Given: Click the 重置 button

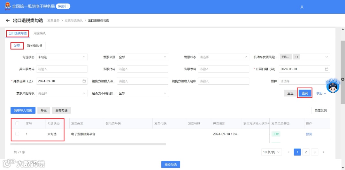Looking at the screenshot, I should tap(290, 93).
